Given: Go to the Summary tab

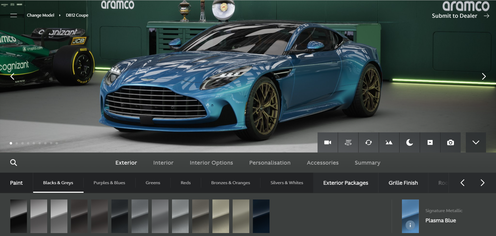Looking at the screenshot, I should [368, 163].
